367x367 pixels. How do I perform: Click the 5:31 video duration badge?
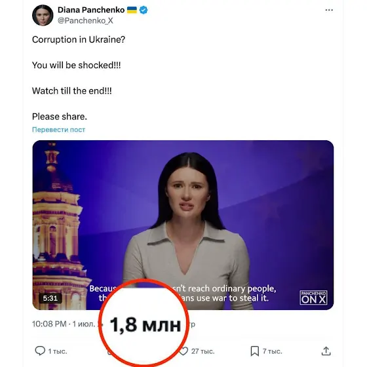point(50,298)
